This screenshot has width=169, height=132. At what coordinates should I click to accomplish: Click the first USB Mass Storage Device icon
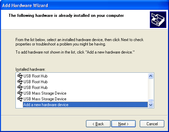coord(20,93)
